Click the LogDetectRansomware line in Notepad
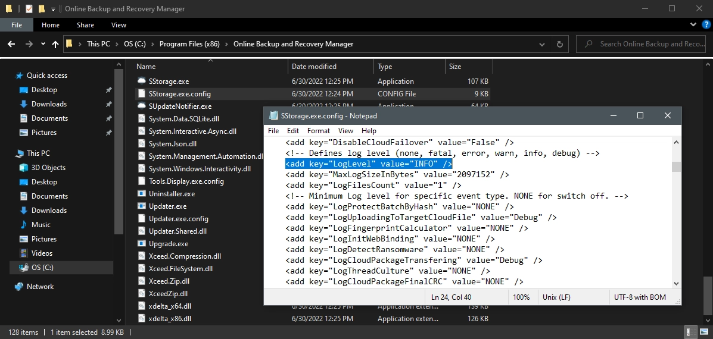 coord(395,250)
